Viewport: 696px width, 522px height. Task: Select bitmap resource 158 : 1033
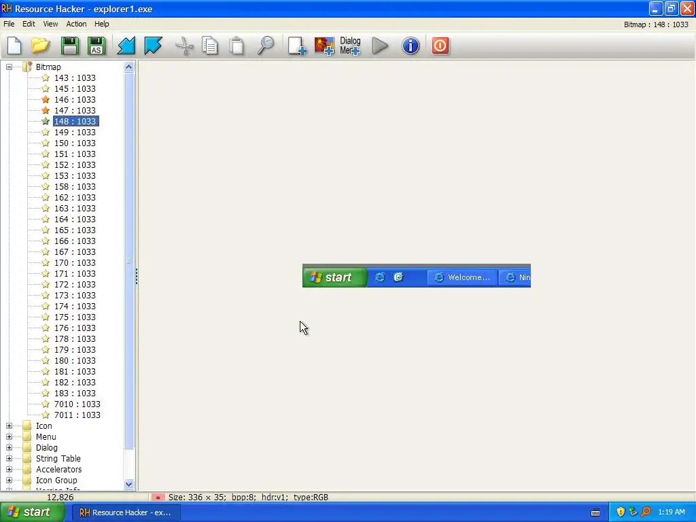pos(75,186)
